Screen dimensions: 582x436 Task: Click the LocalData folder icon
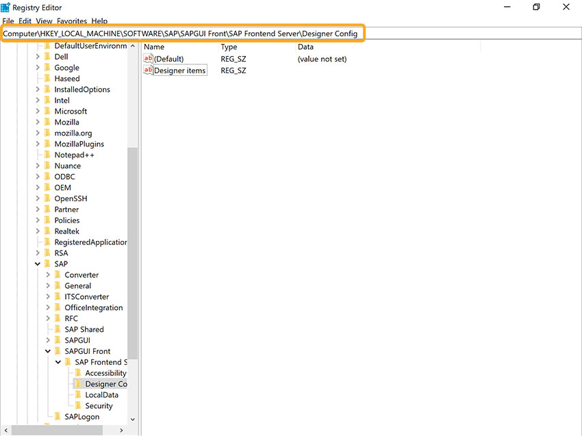coord(78,395)
